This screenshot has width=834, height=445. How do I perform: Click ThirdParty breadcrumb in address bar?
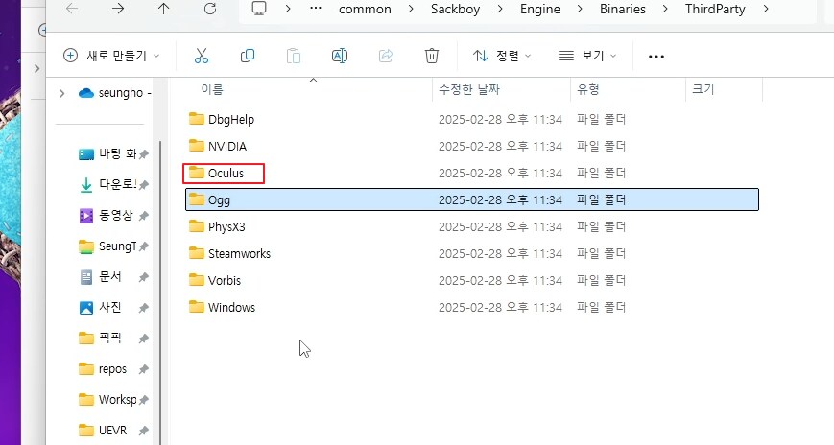point(715,9)
